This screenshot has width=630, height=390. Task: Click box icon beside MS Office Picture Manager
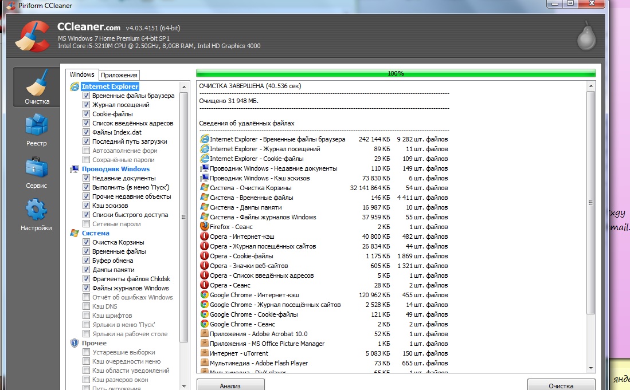tap(205, 344)
